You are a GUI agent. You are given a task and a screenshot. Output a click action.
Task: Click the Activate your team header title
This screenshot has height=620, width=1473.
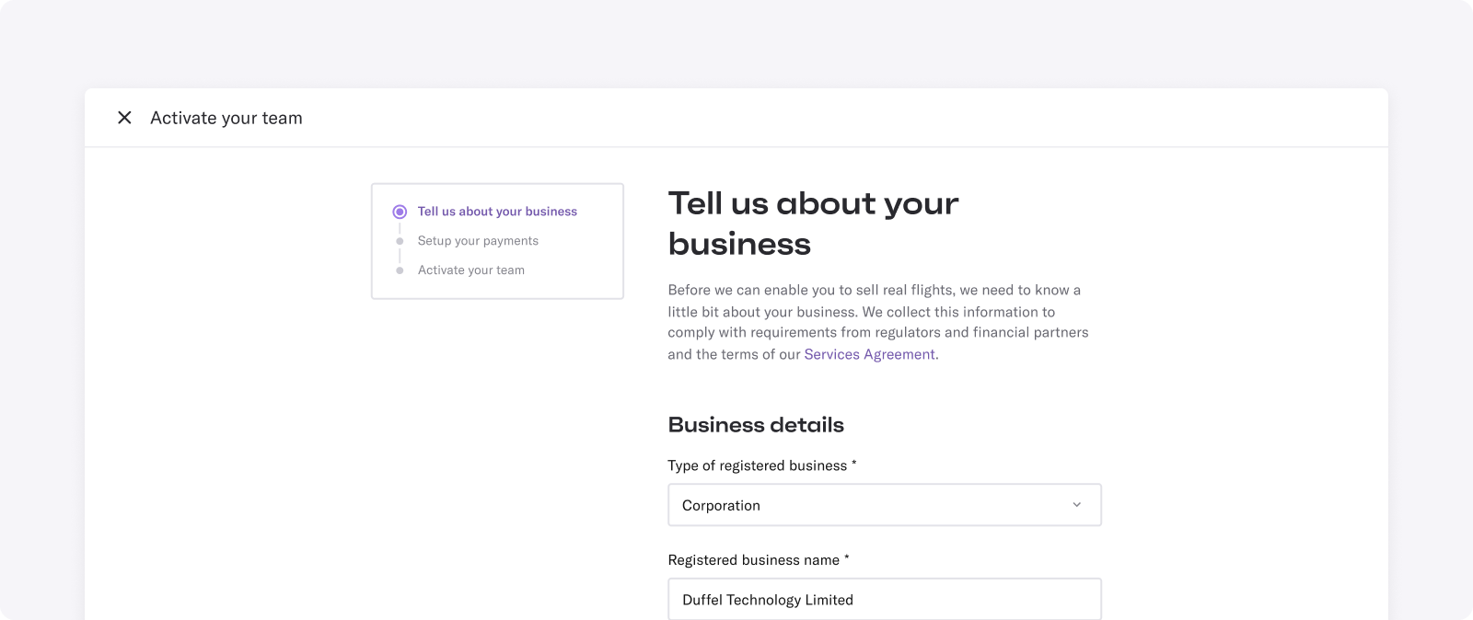click(226, 118)
